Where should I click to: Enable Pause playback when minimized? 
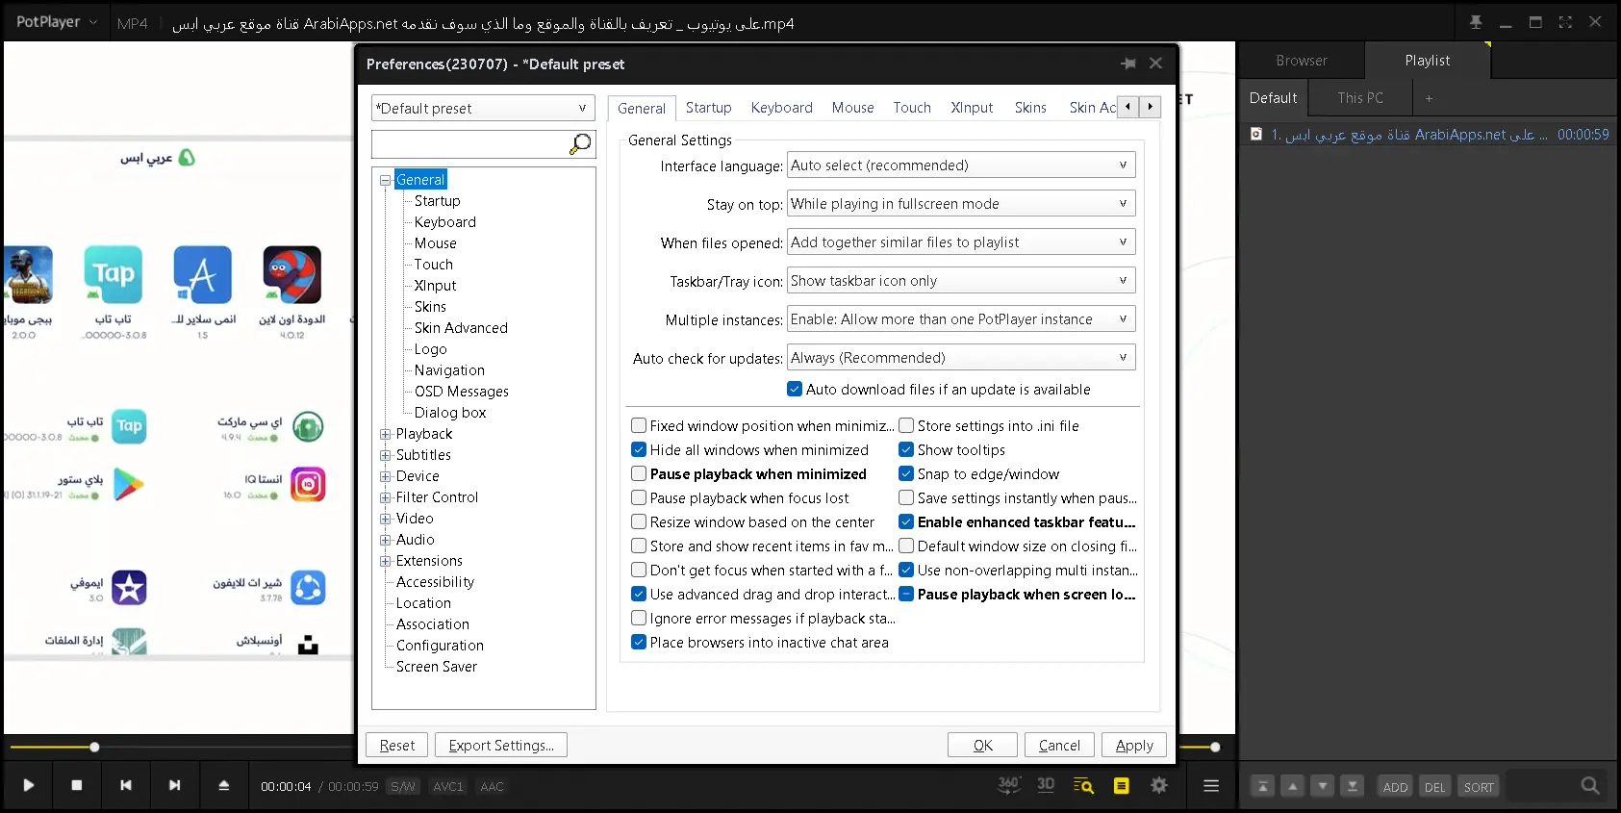pyautogui.click(x=639, y=473)
